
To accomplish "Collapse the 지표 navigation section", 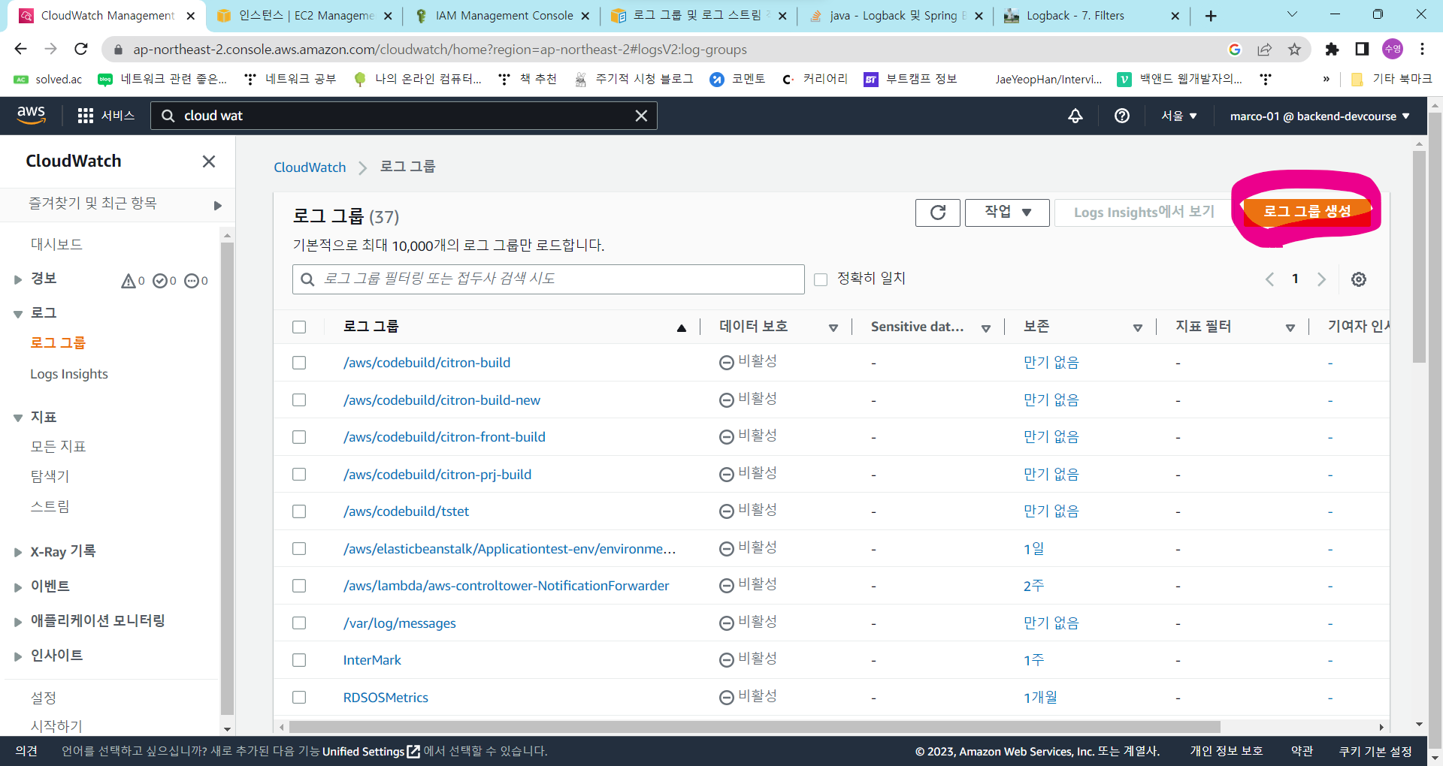I will click(17, 418).
